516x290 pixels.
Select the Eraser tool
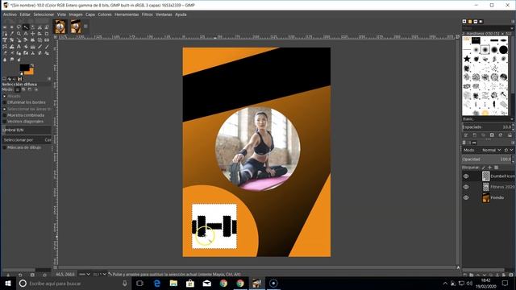5,53
